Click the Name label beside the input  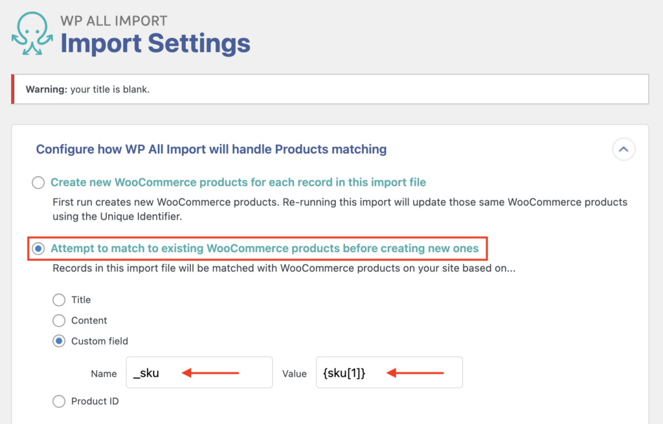[x=104, y=374]
